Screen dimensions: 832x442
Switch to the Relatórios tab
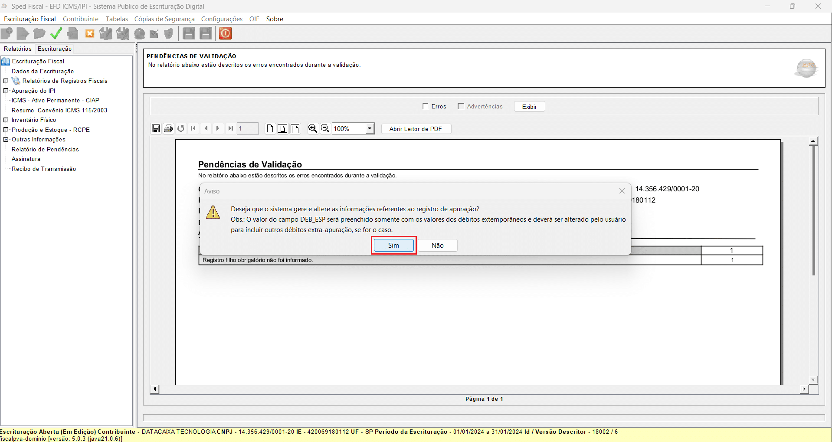(18, 49)
